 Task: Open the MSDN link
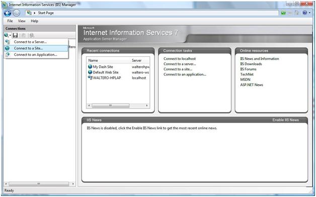(245, 80)
